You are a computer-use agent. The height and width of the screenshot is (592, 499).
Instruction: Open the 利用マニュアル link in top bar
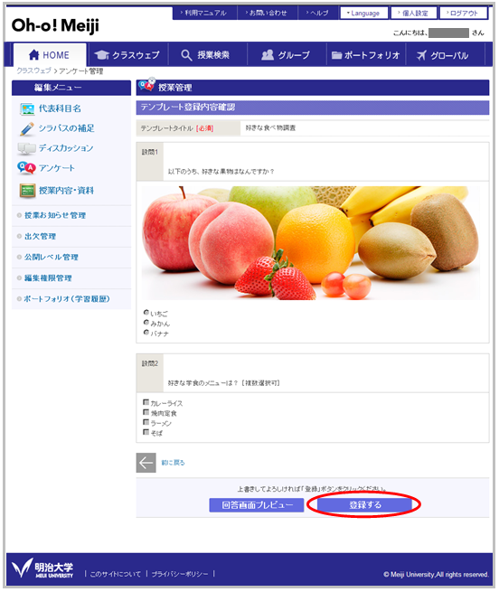click(205, 13)
